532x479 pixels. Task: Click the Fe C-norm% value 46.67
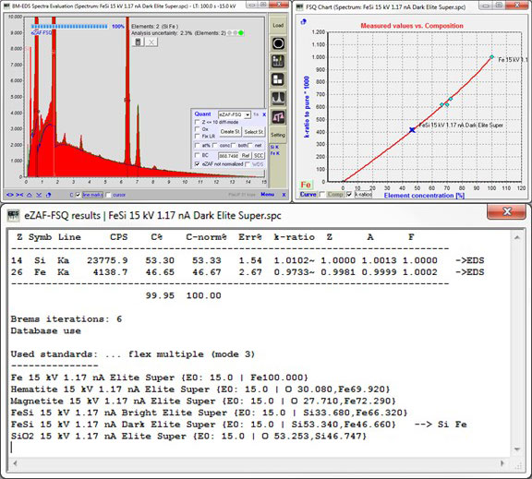207,272
